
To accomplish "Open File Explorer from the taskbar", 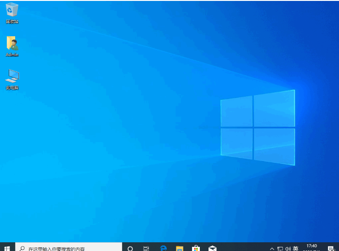I will pyautogui.click(x=180, y=248).
